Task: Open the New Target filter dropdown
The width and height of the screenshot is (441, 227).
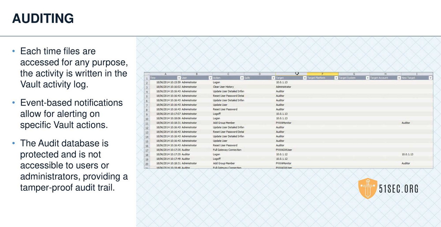Action: click(x=430, y=78)
